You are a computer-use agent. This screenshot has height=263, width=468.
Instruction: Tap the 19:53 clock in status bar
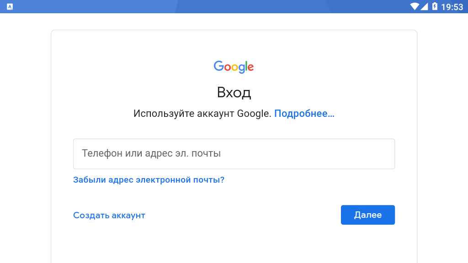click(x=452, y=6)
